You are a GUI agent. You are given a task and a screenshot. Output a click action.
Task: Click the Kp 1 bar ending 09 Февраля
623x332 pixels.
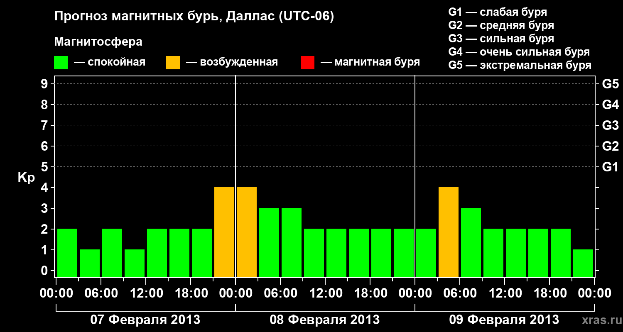click(583, 263)
